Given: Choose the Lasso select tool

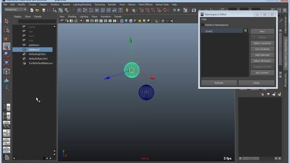Looking at the screenshot, I should pos(7,30).
